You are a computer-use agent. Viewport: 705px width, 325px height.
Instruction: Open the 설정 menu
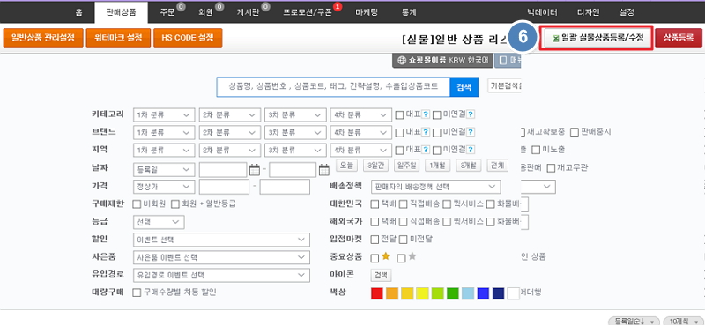[x=627, y=12]
